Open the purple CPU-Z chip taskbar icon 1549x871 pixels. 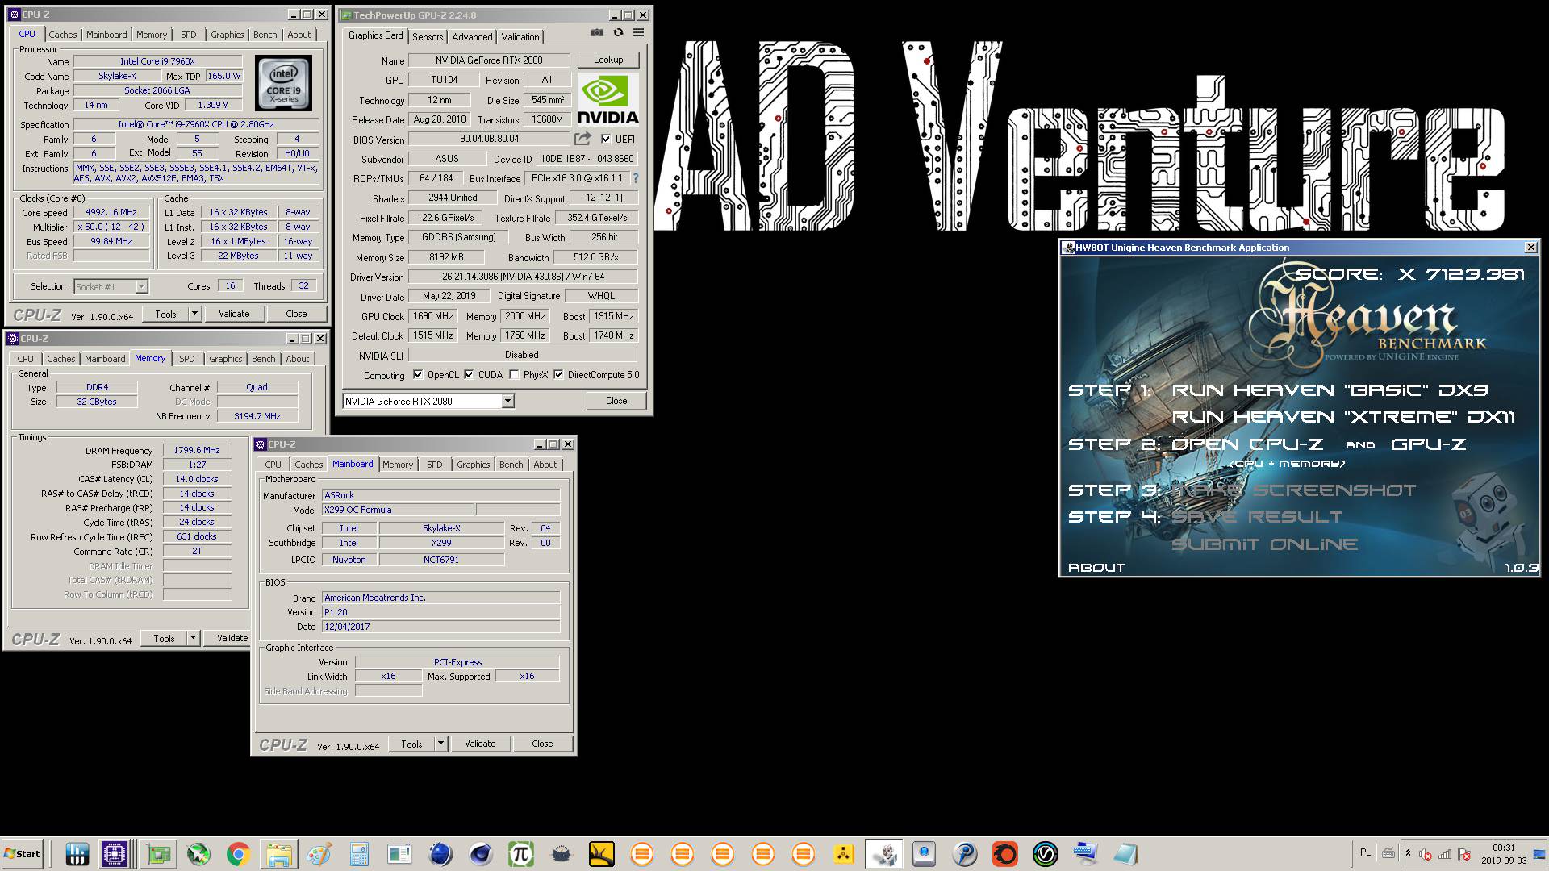coord(116,854)
